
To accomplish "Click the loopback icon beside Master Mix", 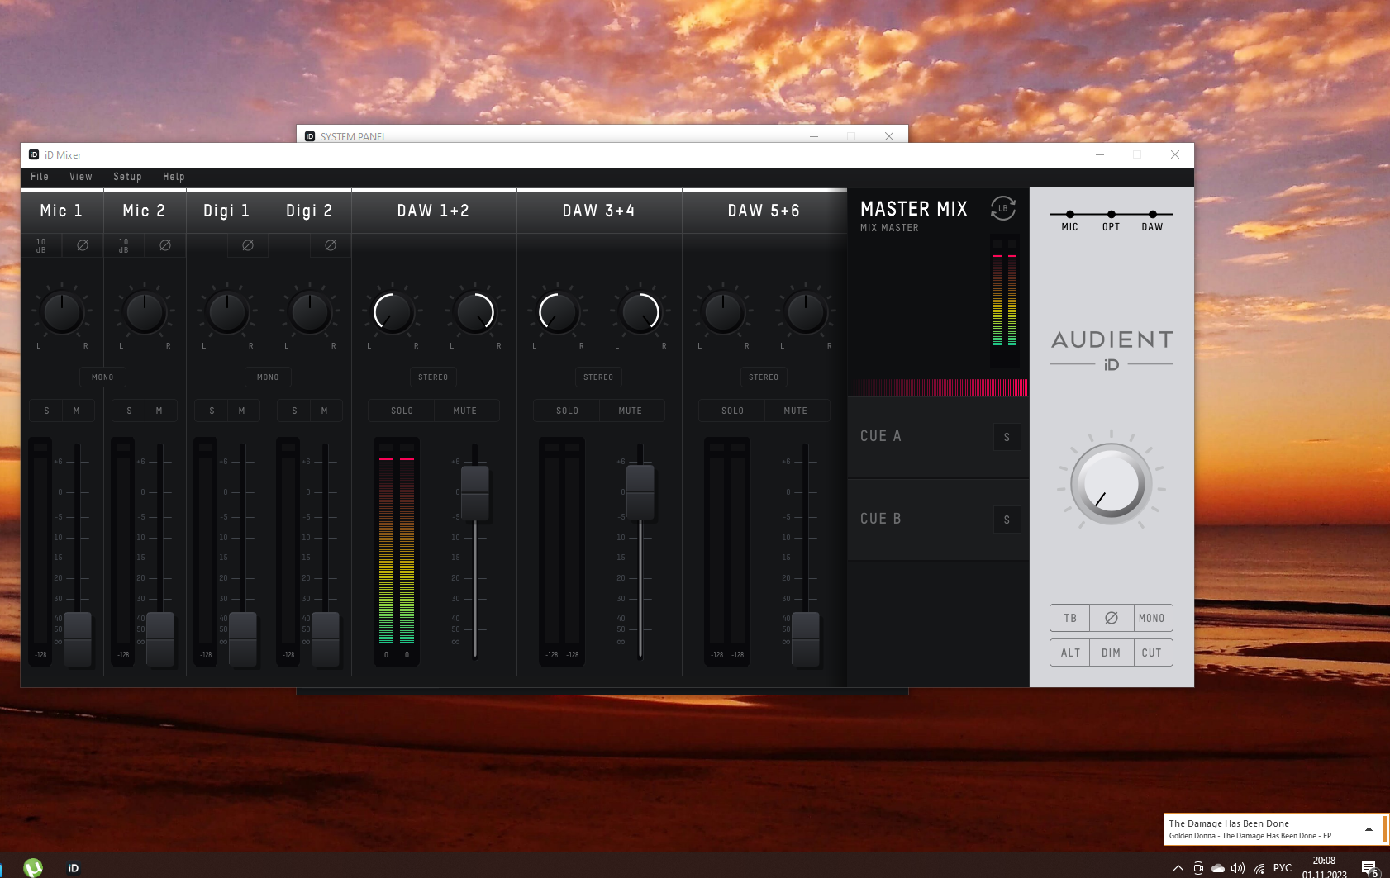I will (1003, 208).
